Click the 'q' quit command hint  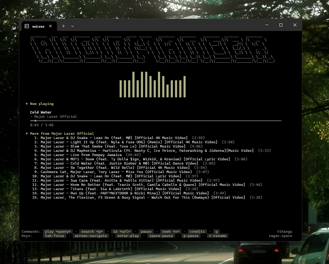[x=216, y=231]
